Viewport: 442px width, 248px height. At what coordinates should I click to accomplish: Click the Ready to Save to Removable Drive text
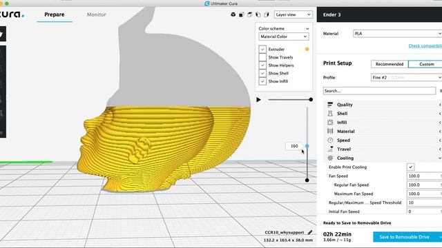357,223
